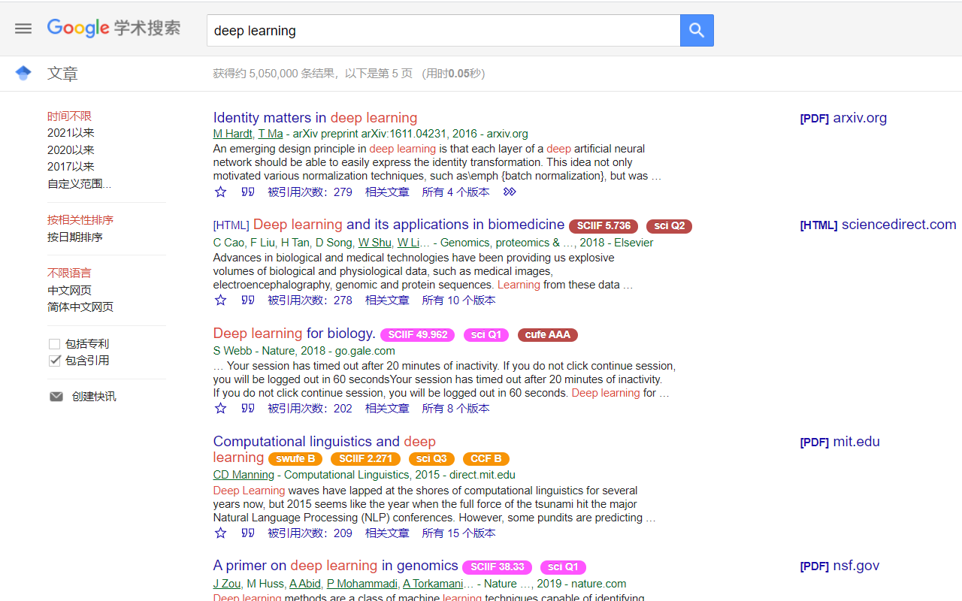The height and width of the screenshot is (601, 962).
Task: Click 被引用次数：279 citations link
Action: point(310,192)
